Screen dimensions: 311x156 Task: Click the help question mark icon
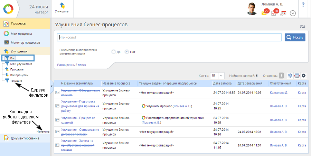coord(303,5)
